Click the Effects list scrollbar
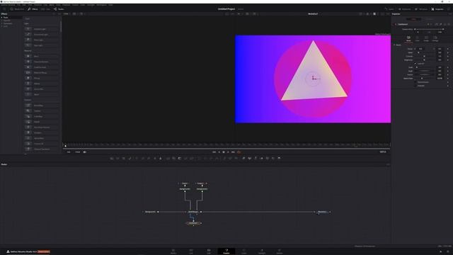The height and width of the screenshot is (255, 453). 61,27
